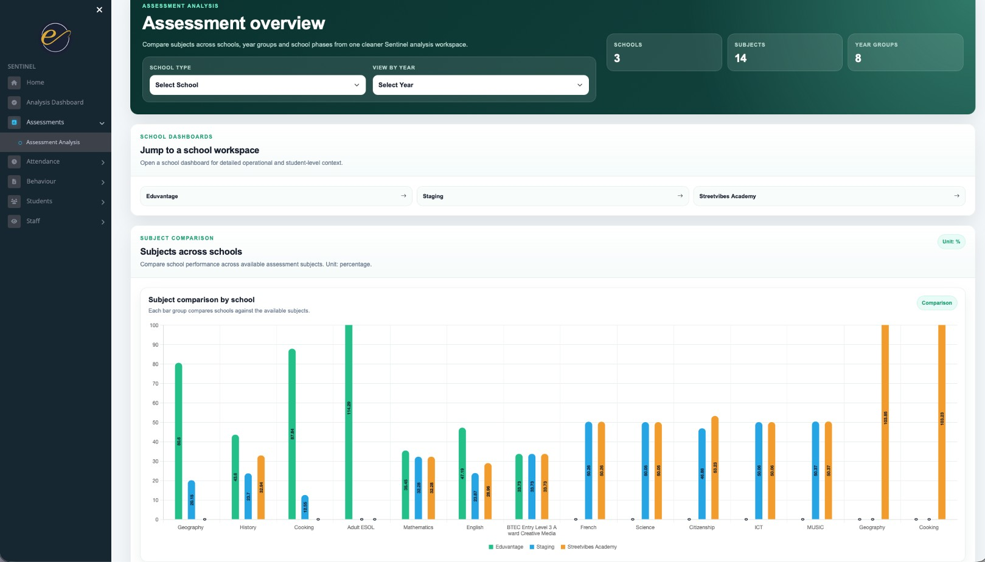This screenshot has height=562, width=985.
Task: Expand the Staff menu chevron
Action: tap(103, 222)
